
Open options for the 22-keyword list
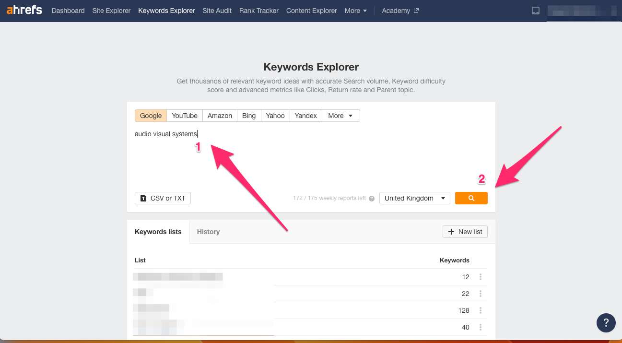480,294
